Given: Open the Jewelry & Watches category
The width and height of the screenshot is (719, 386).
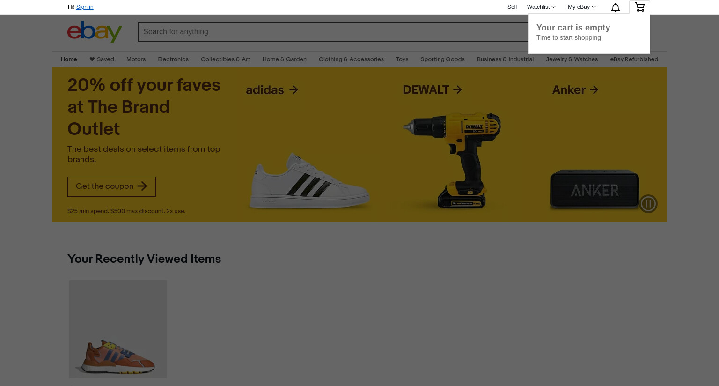Looking at the screenshot, I should (572, 59).
